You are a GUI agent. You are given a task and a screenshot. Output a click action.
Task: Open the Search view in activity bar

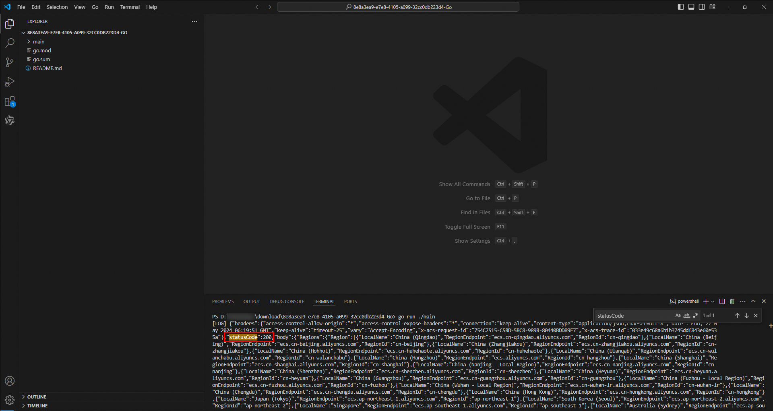point(10,43)
